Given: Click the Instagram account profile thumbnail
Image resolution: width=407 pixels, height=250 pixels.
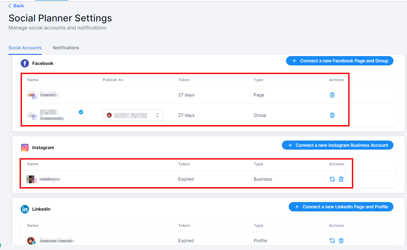Looking at the screenshot, I should 31,179.
